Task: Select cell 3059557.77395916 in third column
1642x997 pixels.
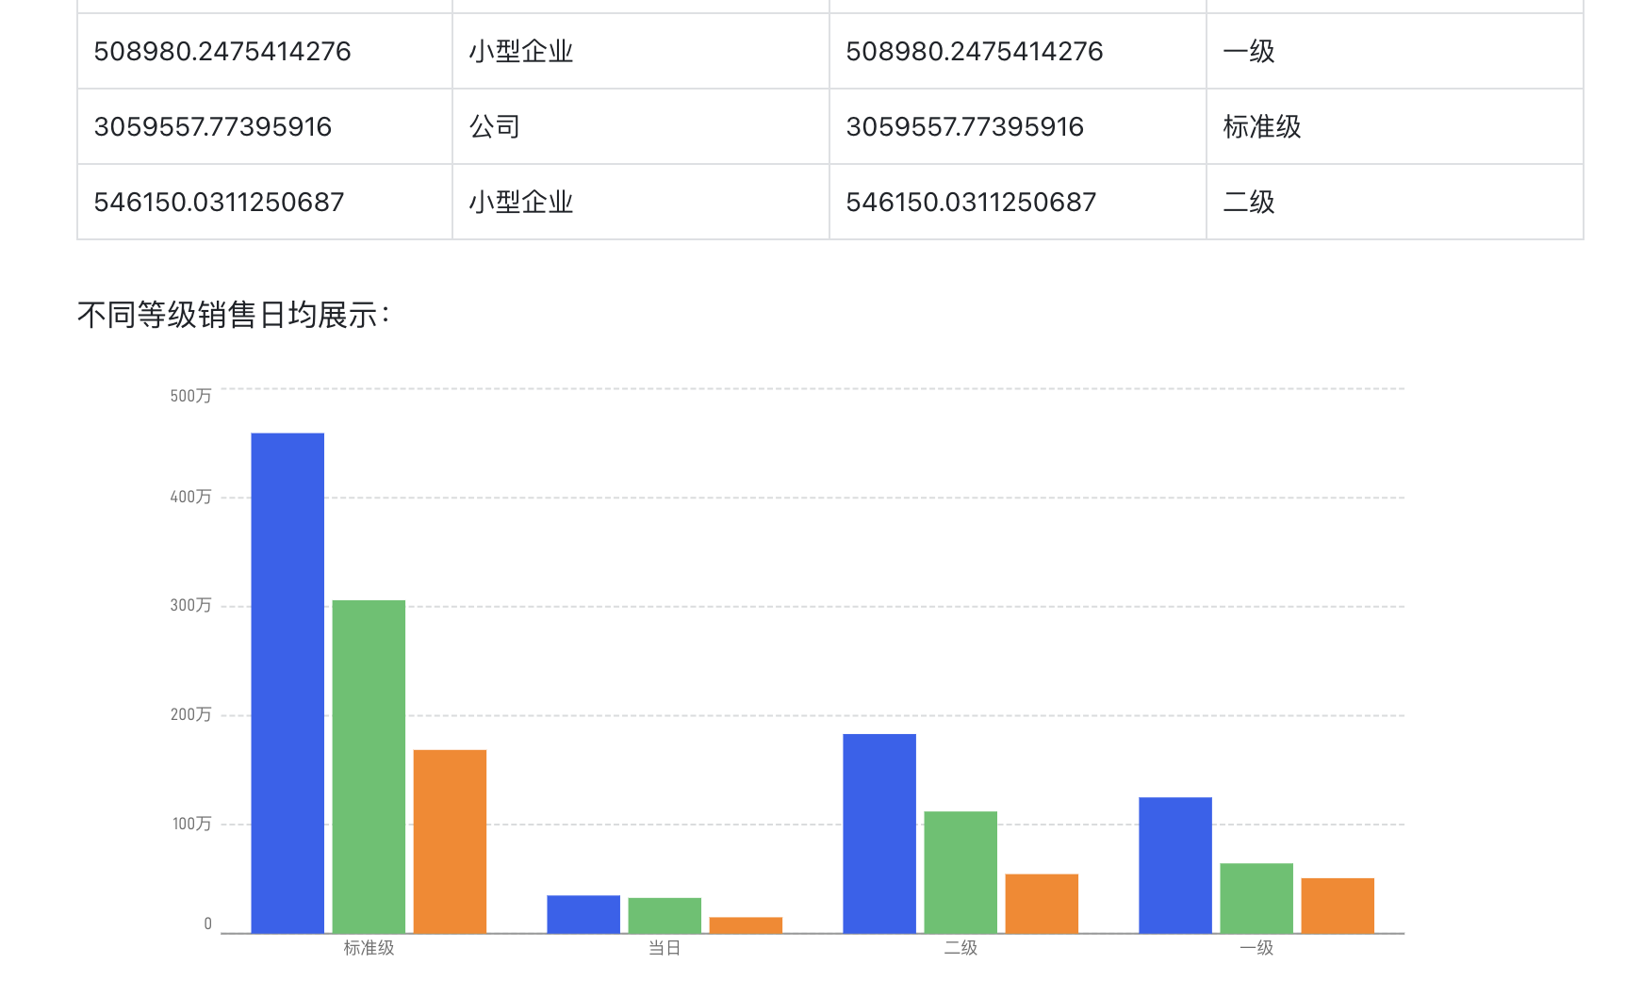Action: pyautogui.click(x=1018, y=126)
